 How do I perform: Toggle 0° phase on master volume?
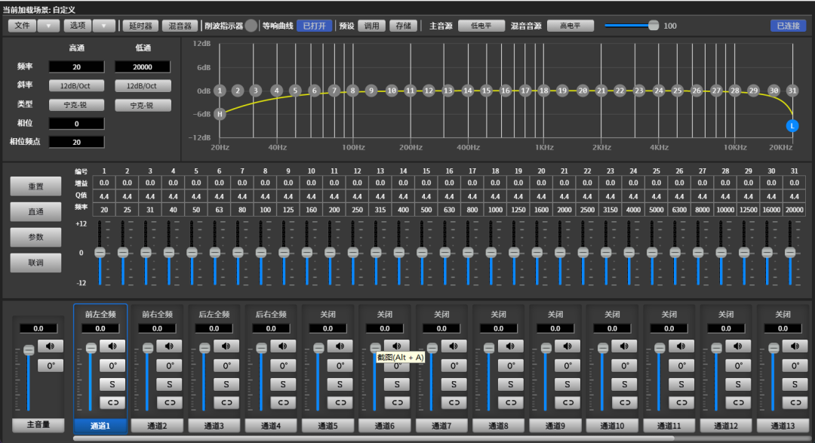pyautogui.click(x=51, y=365)
